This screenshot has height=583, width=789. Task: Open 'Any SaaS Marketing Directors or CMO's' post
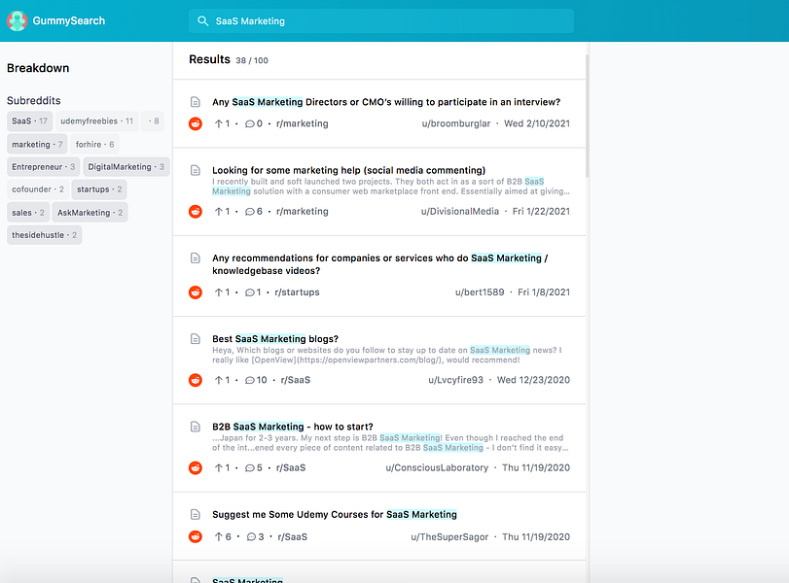click(x=386, y=102)
